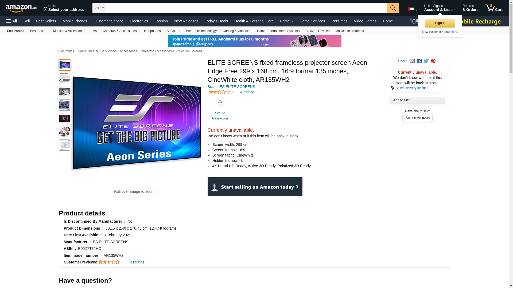Share product on Pinterest icon
This screenshot has height=288, width=513.
pos(433,61)
